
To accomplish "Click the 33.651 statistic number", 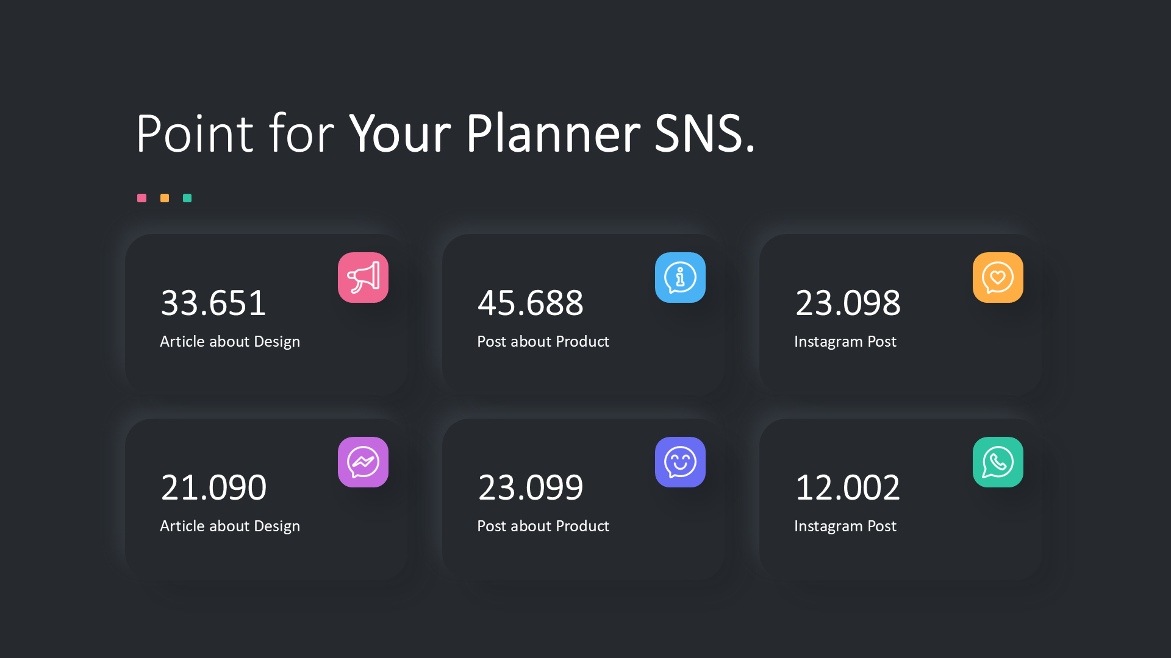I will 213,303.
